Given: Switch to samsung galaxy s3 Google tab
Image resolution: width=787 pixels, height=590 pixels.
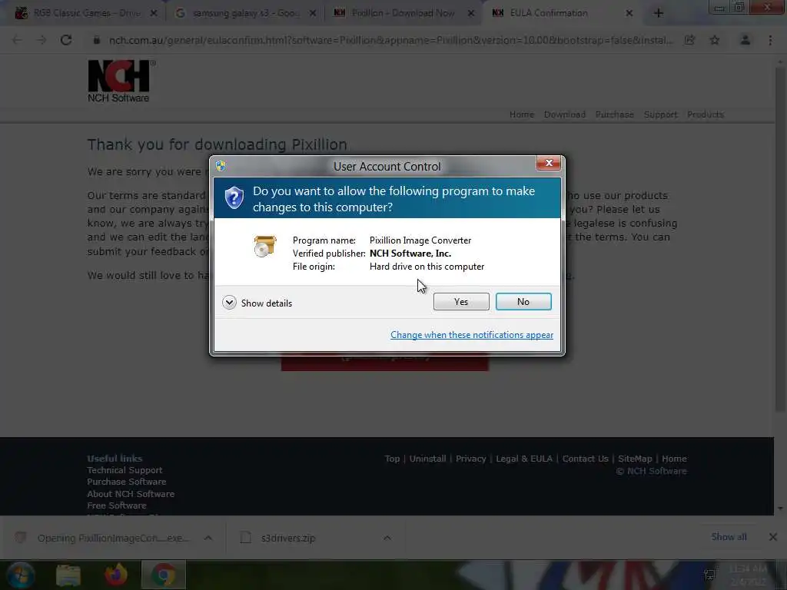Looking at the screenshot, I should 245,13.
